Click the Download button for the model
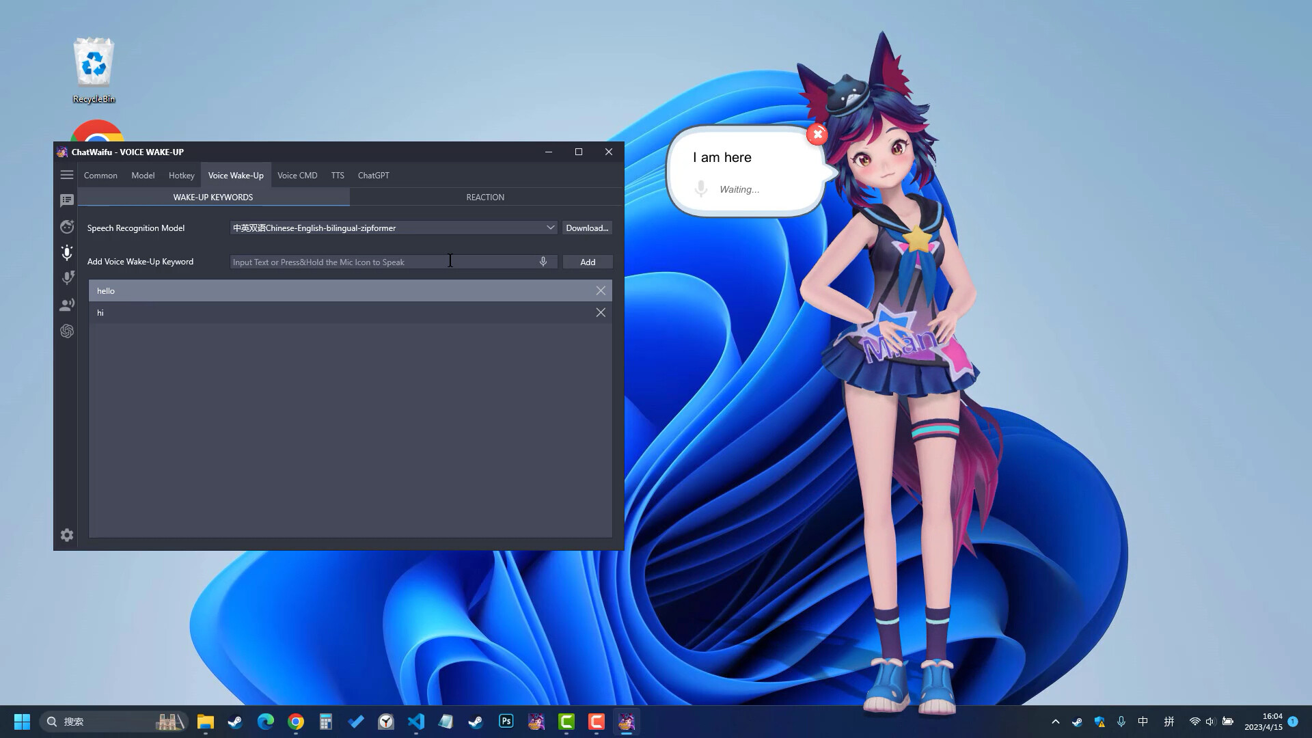This screenshot has width=1312, height=738. (587, 228)
